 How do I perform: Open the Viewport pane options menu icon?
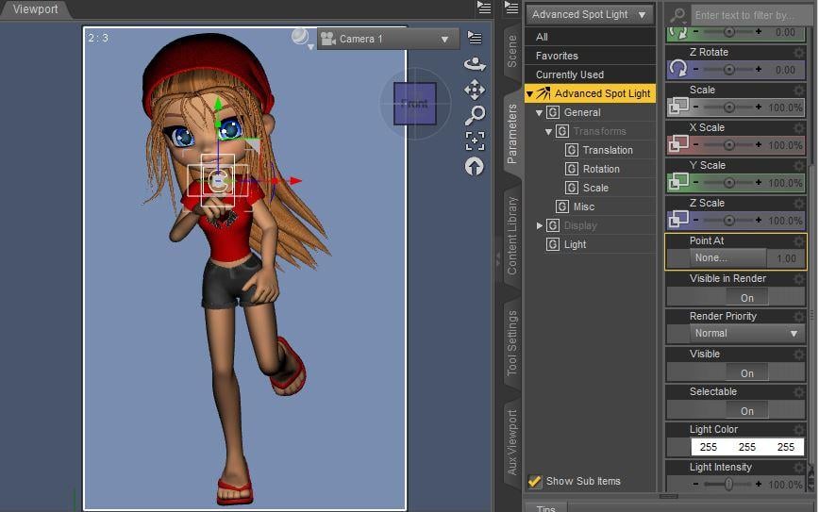click(484, 8)
